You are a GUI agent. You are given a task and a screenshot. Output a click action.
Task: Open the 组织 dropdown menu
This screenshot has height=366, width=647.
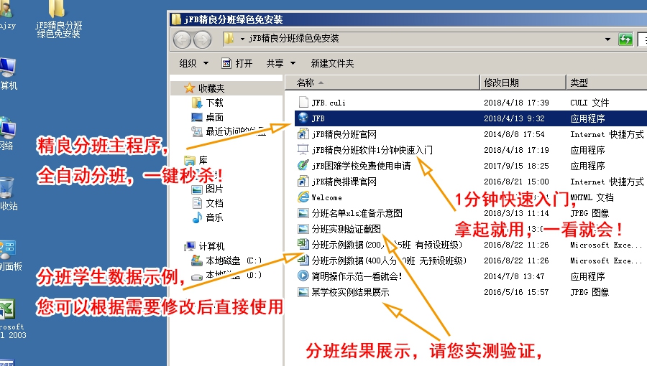coord(194,63)
